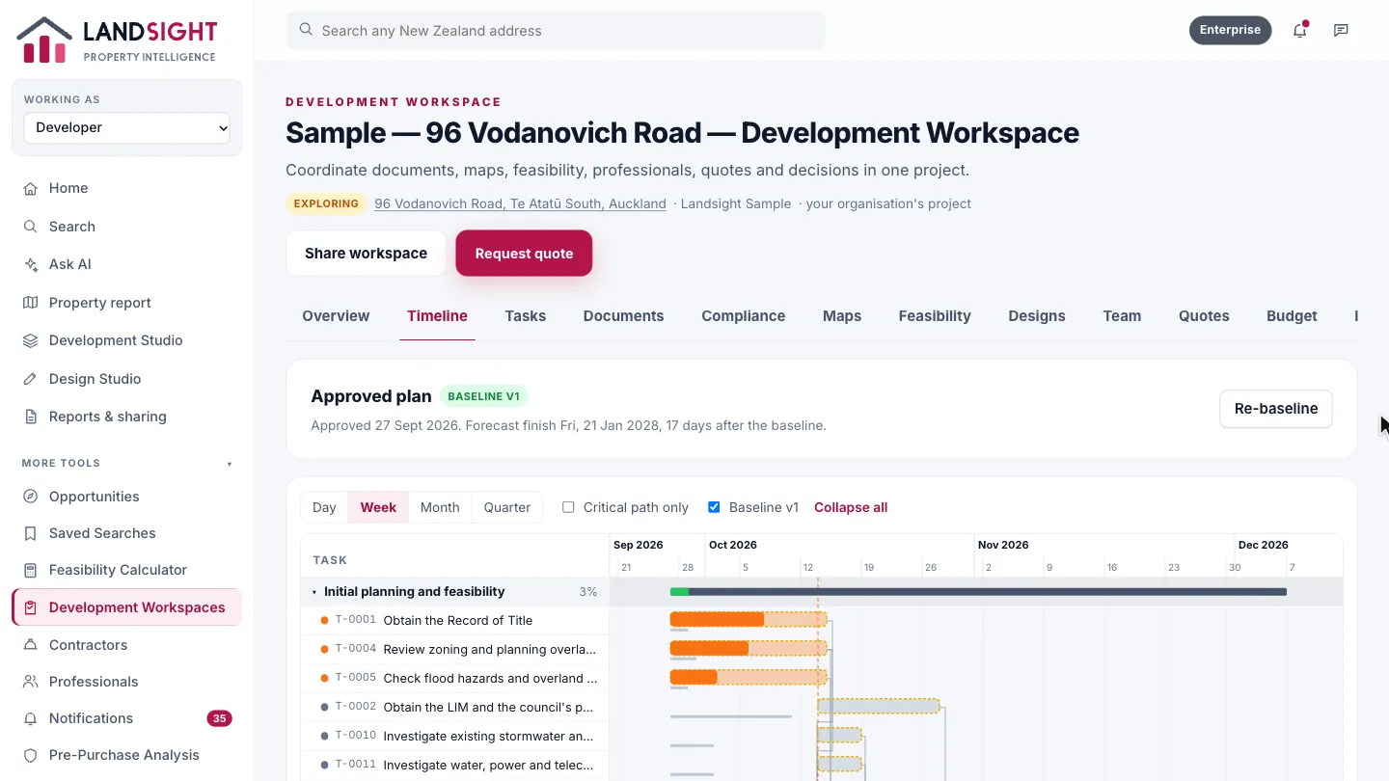Open the notifications bell icon

(1300, 30)
